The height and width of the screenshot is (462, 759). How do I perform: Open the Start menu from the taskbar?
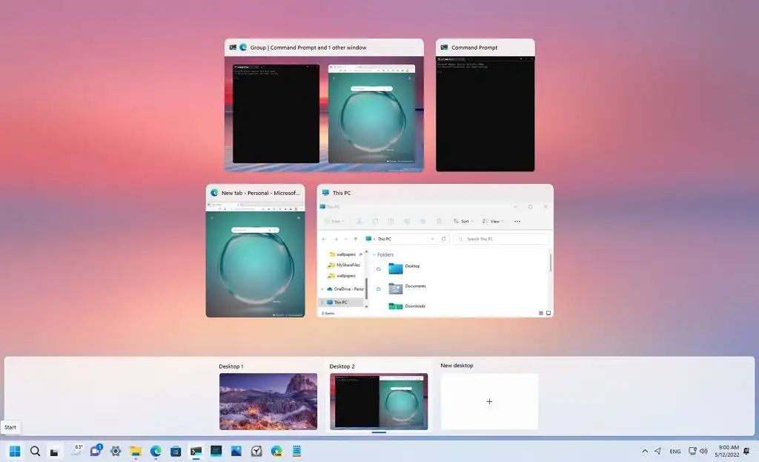[15, 452]
